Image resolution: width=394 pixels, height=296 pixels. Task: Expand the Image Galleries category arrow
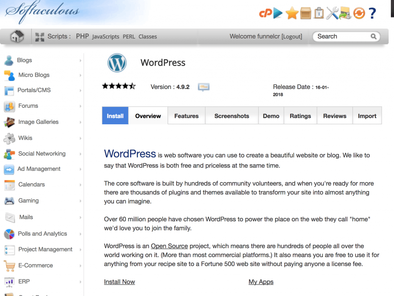[80, 122]
